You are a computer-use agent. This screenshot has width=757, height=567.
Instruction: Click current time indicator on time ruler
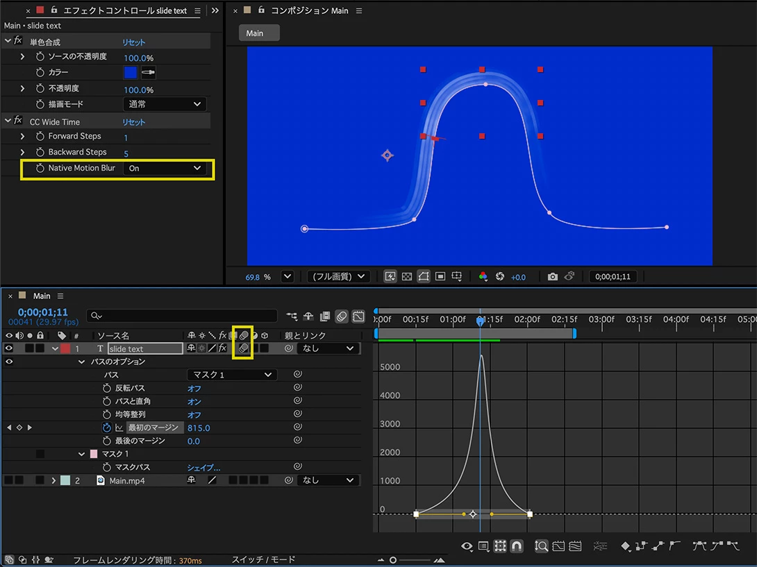[x=480, y=321]
